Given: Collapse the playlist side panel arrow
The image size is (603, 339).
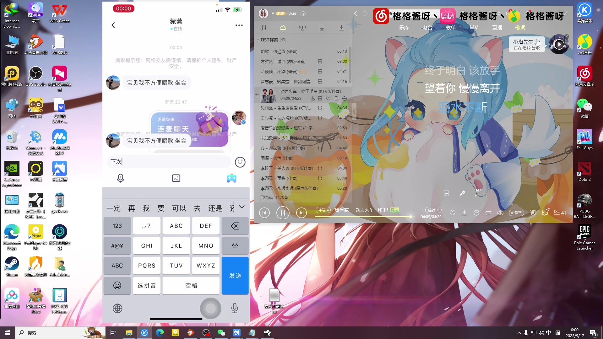Looking at the screenshot, I should 354,112.
